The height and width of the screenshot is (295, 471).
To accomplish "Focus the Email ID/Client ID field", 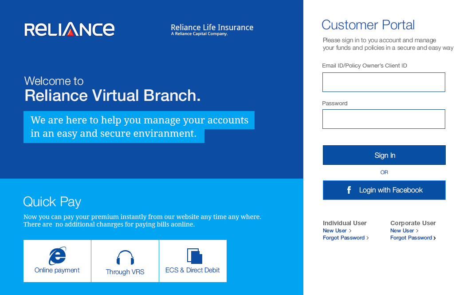I will pos(384,82).
